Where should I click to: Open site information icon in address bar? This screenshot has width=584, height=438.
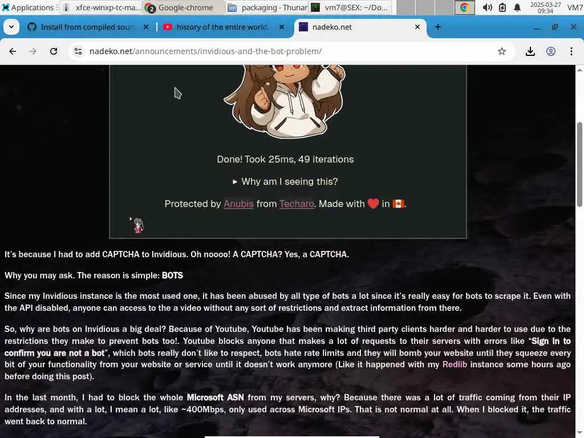pyautogui.click(x=78, y=51)
